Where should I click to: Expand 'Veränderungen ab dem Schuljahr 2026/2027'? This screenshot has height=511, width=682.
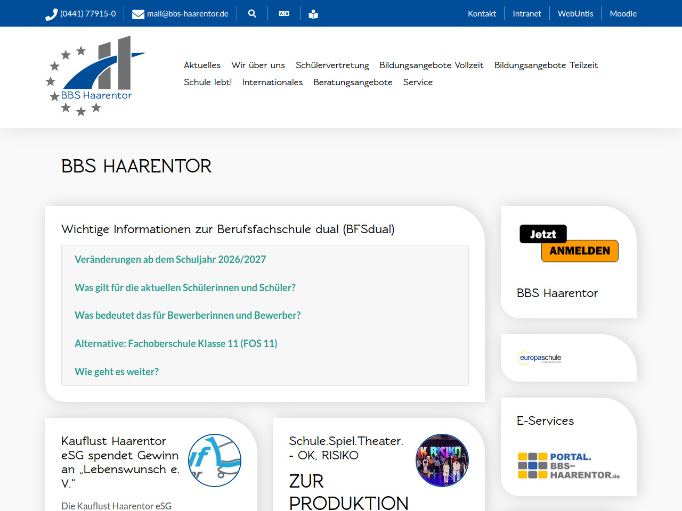click(170, 259)
